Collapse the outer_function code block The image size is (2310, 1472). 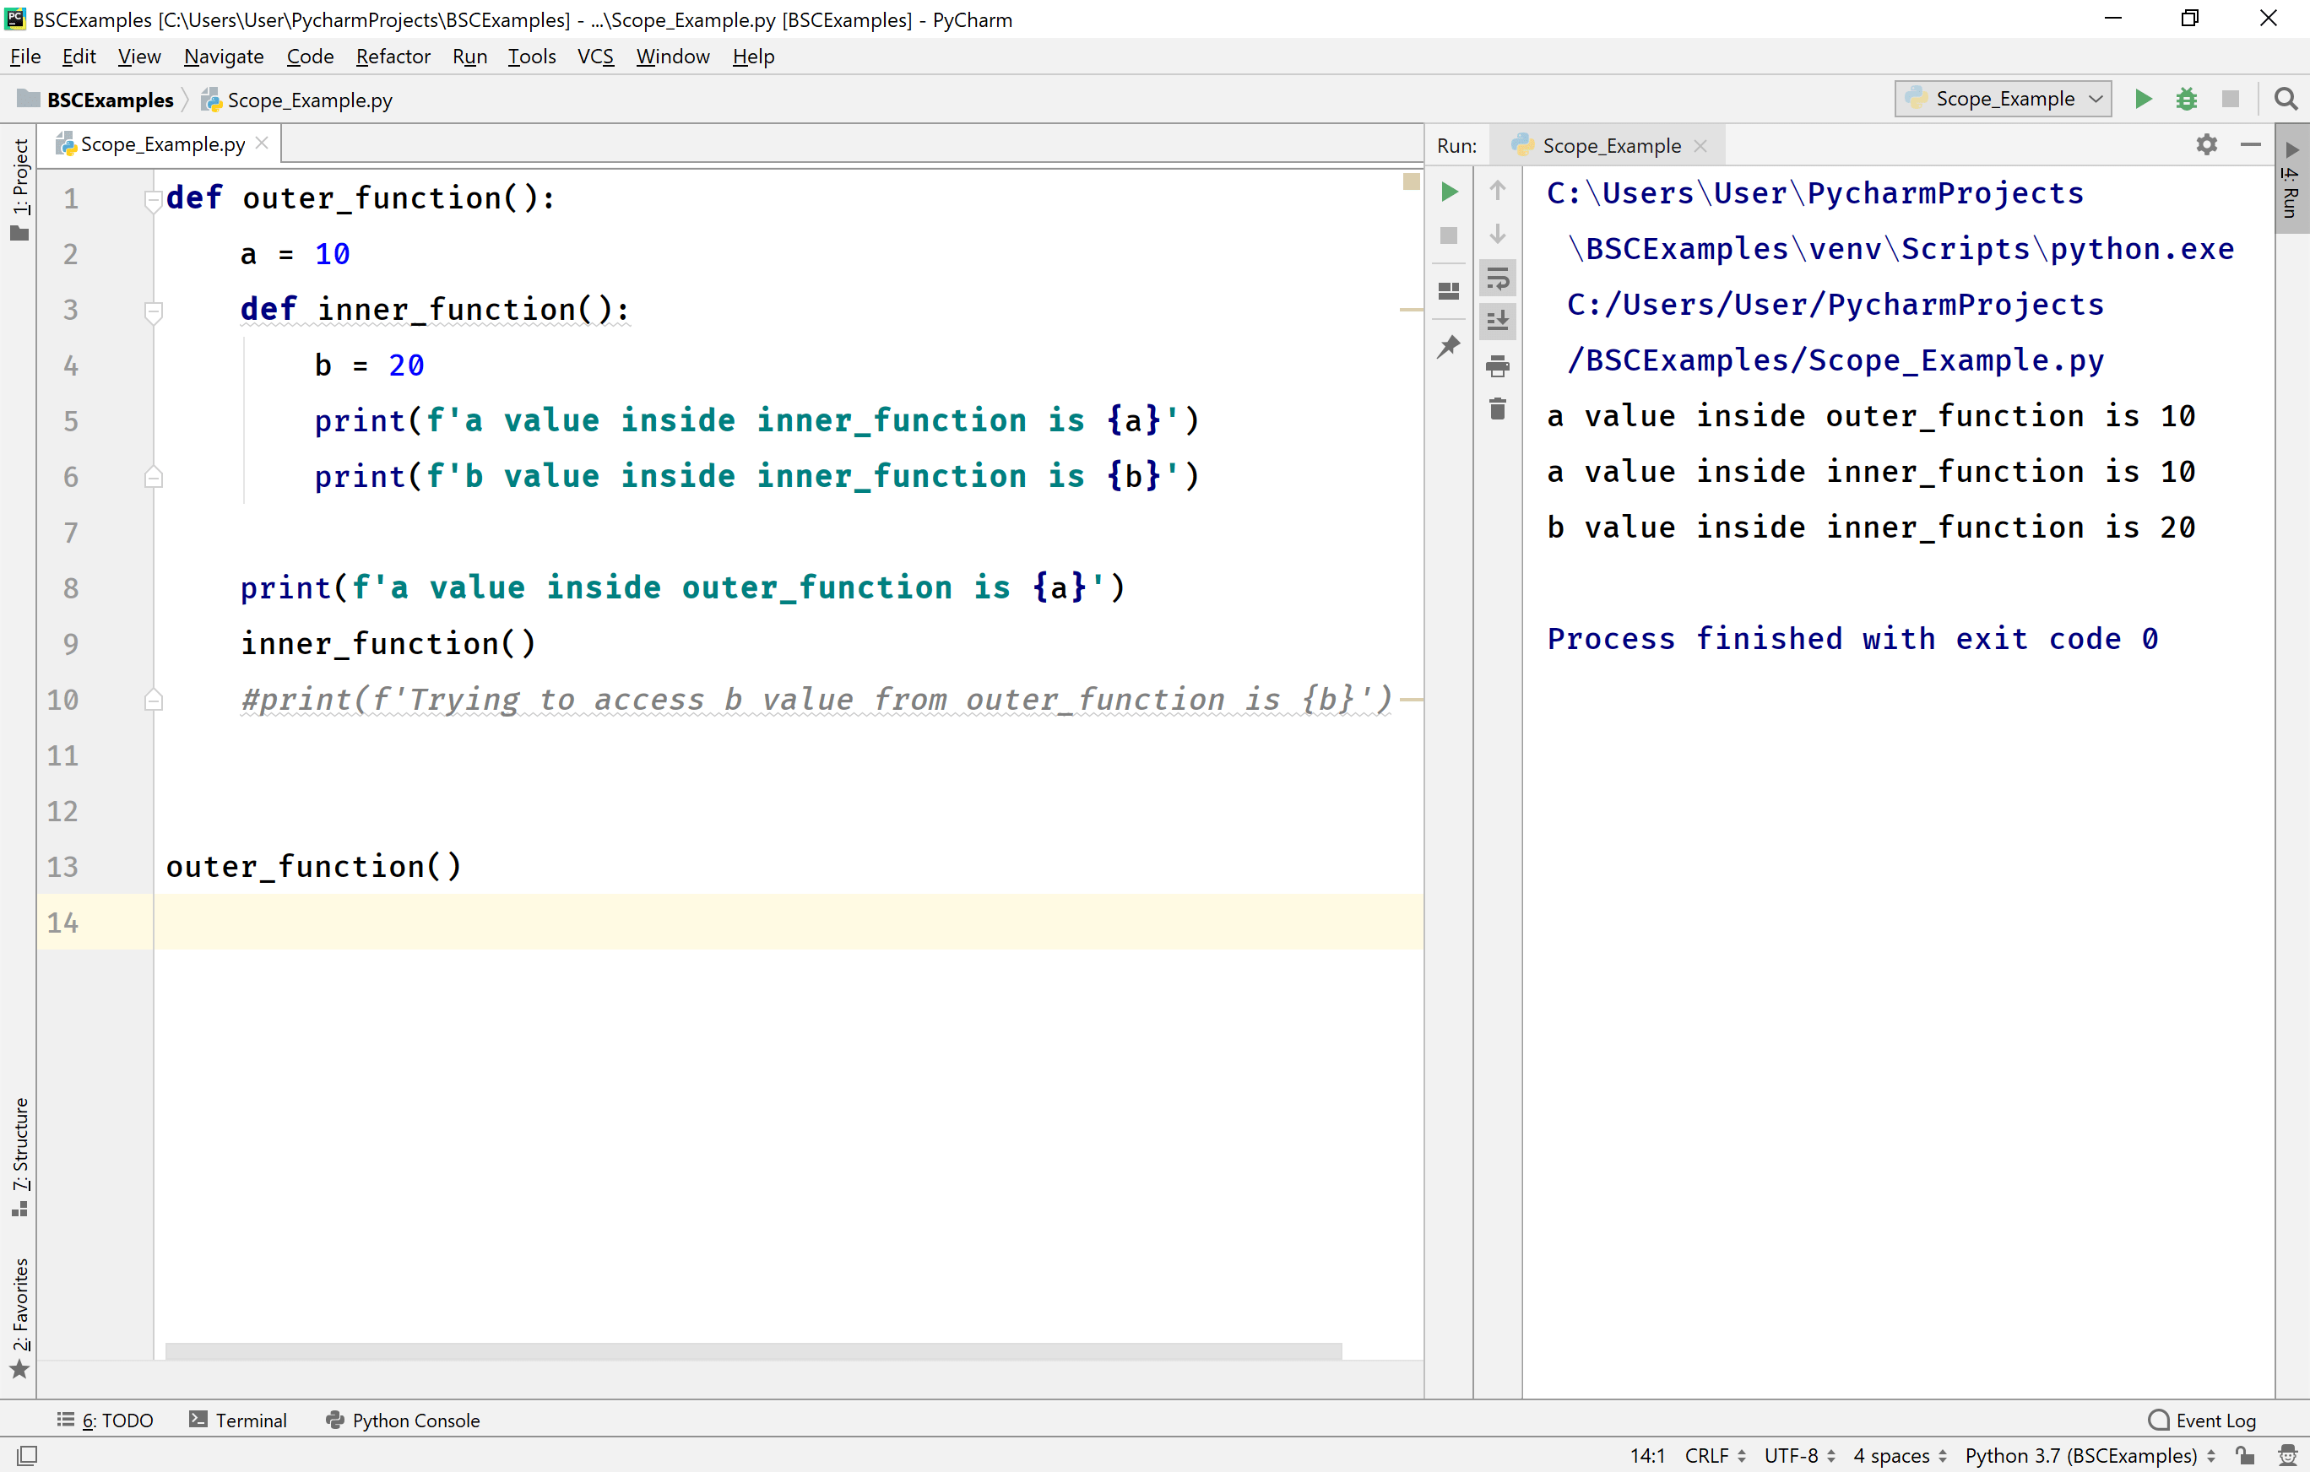(154, 198)
